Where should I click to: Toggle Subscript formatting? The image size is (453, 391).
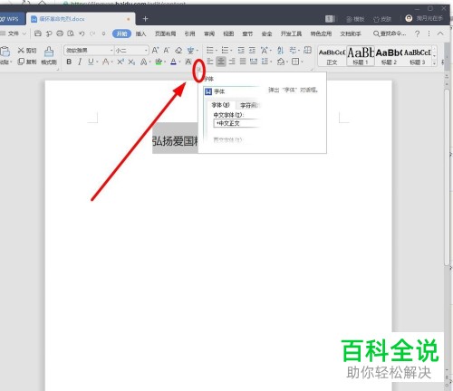click(x=131, y=62)
